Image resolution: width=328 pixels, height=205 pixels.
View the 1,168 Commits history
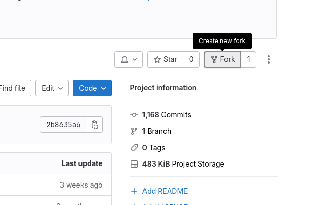167,115
